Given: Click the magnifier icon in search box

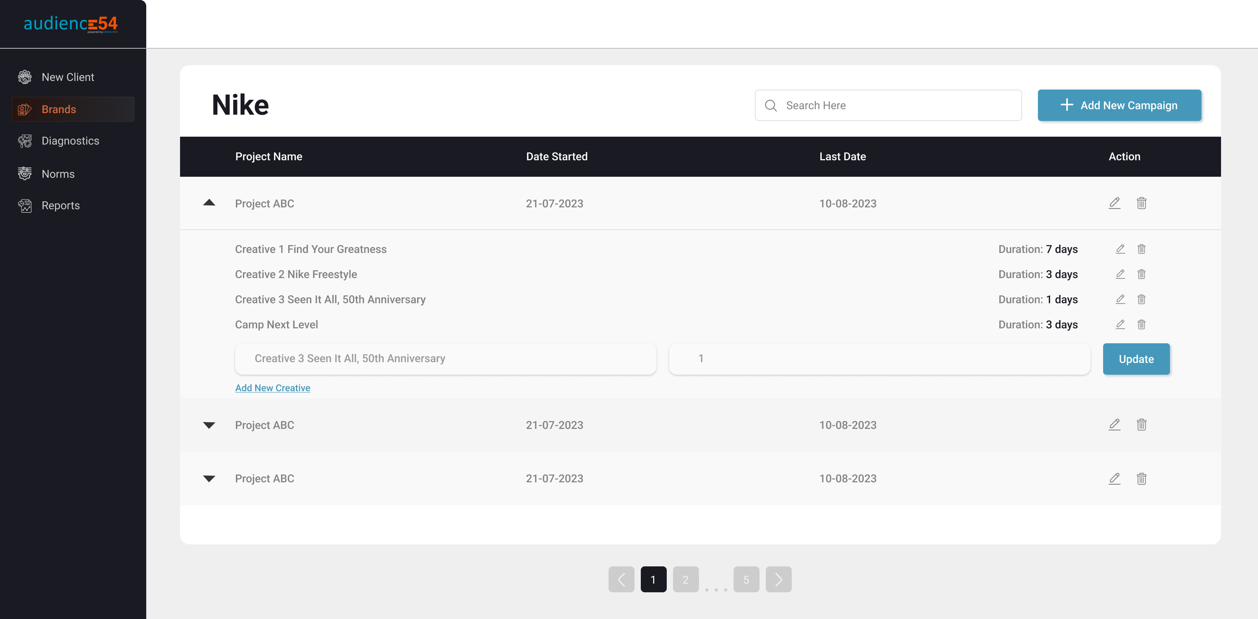Looking at the screenshot, I should tap(771, 105).
